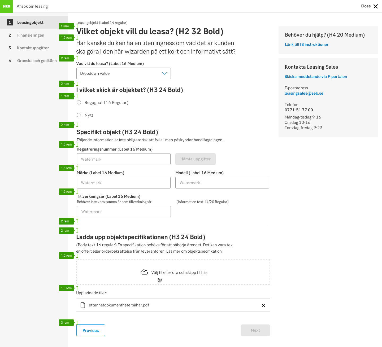
Task: Click the PDF document file icon
Action: [x=83, y=305]
